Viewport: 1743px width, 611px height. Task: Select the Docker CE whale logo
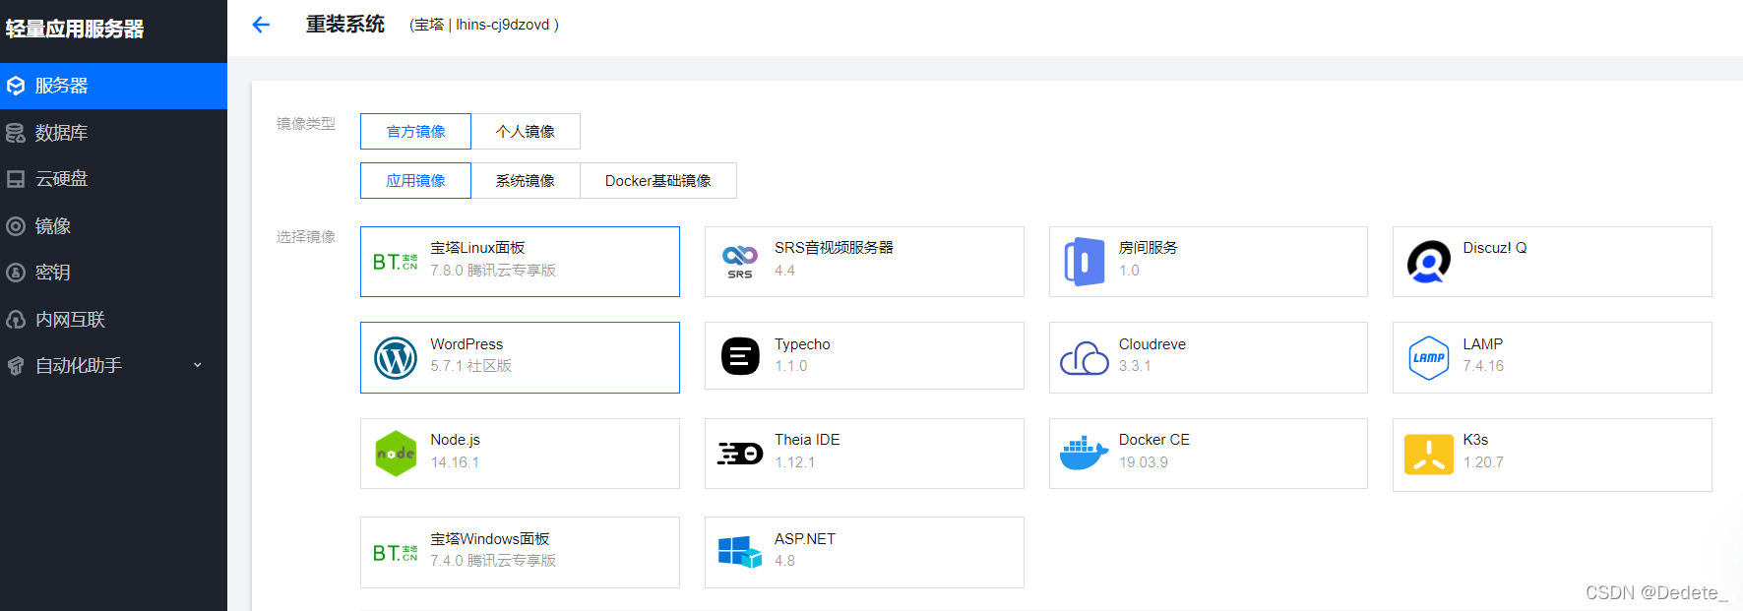coord(1085,453)
